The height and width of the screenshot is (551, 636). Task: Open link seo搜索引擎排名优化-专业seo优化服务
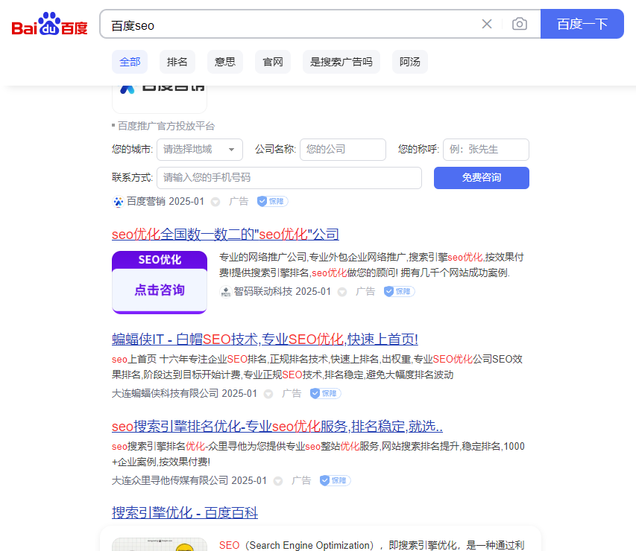277,426
